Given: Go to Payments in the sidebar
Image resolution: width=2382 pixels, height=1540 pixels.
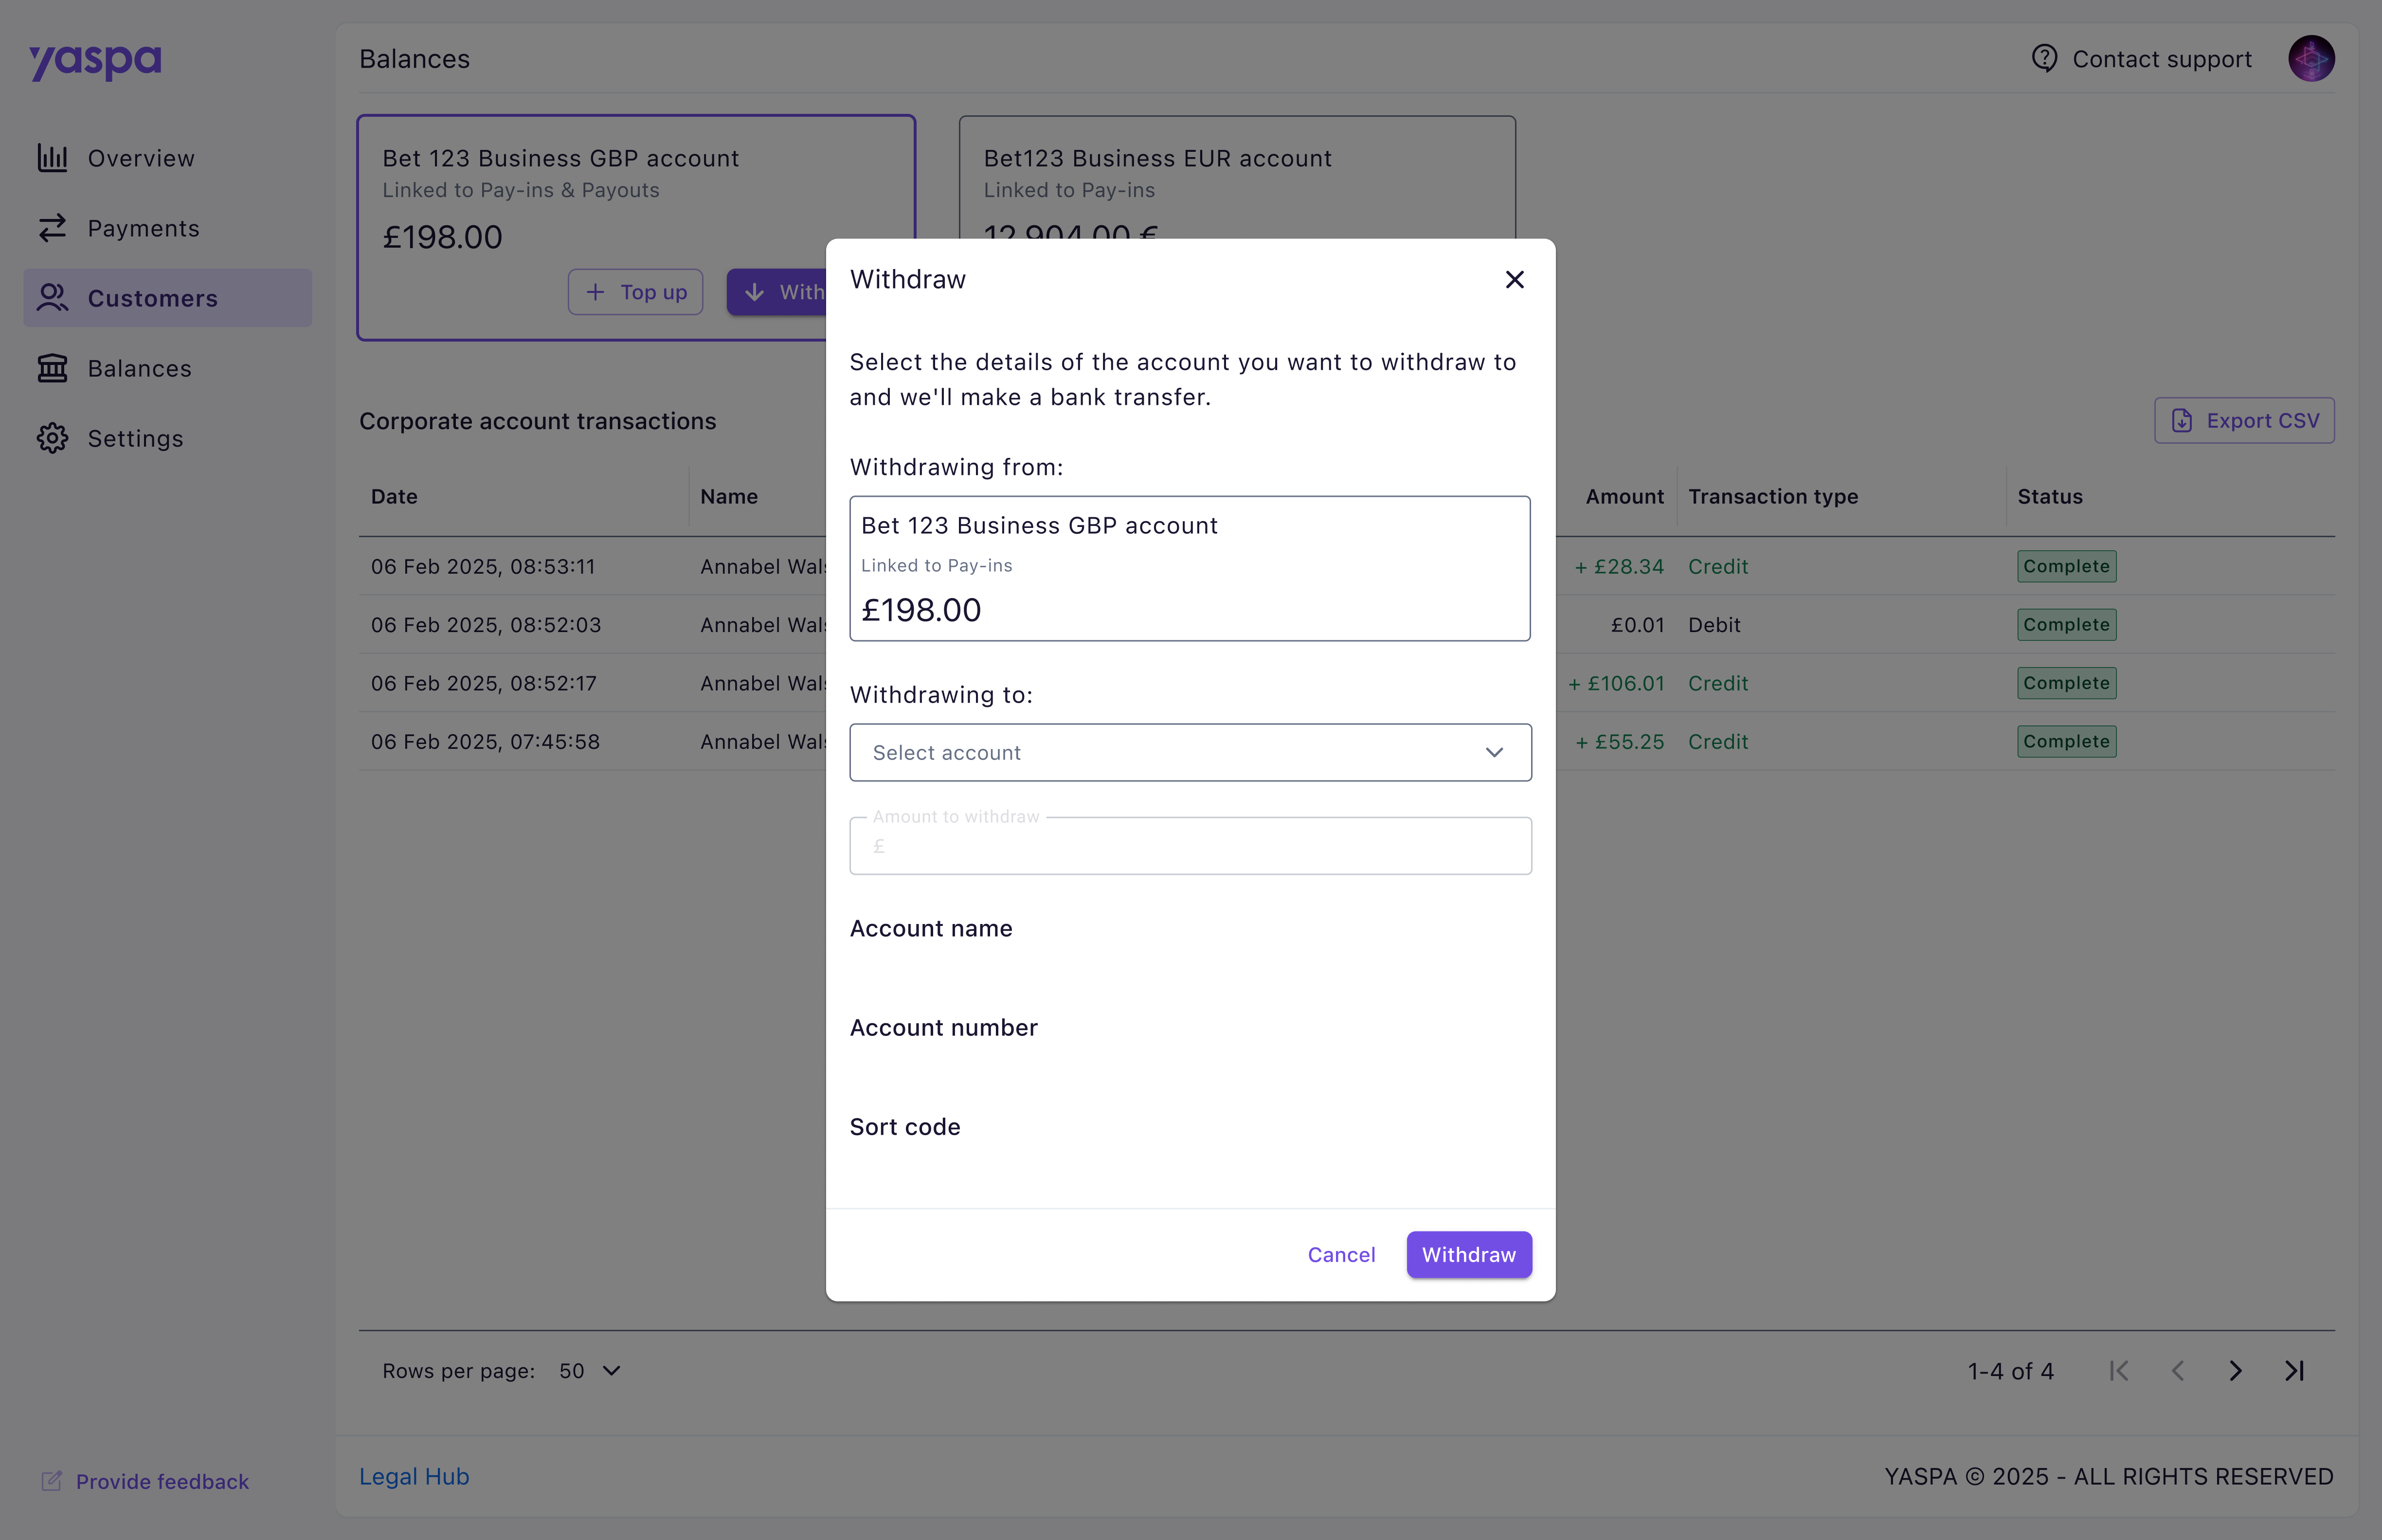Looking at the screenshot, I should 143,228.
